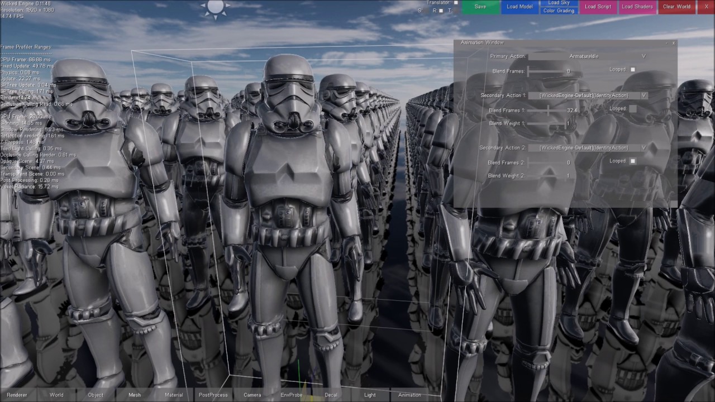Click the red X exit button
The height and width of the screenshot is (402, 715).
click(706, 7)
